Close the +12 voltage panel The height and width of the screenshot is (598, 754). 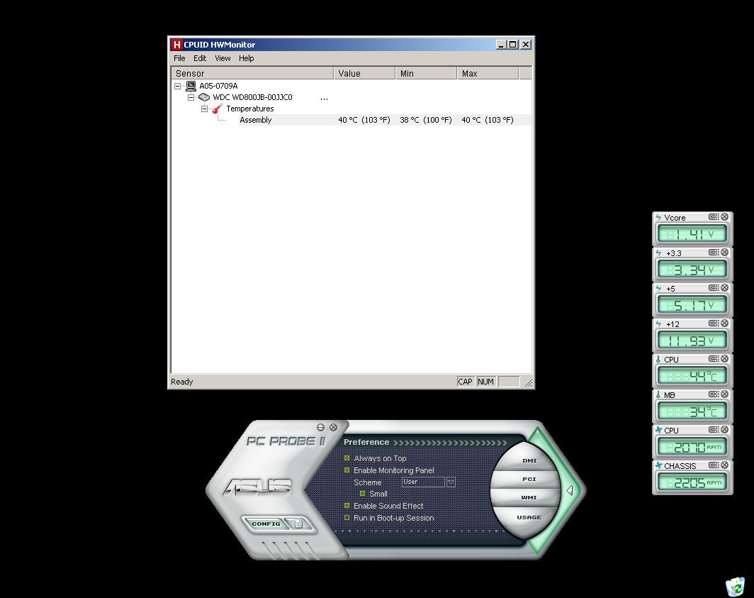click(724, 323)
